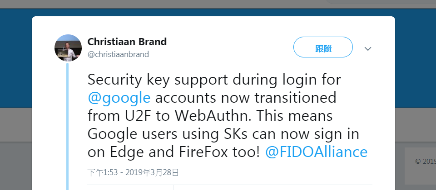Click the dimmed area to the right of the tweet
The width and height of the screenshot is (436, 190).
pyautogui.click(x=416, y=125)
